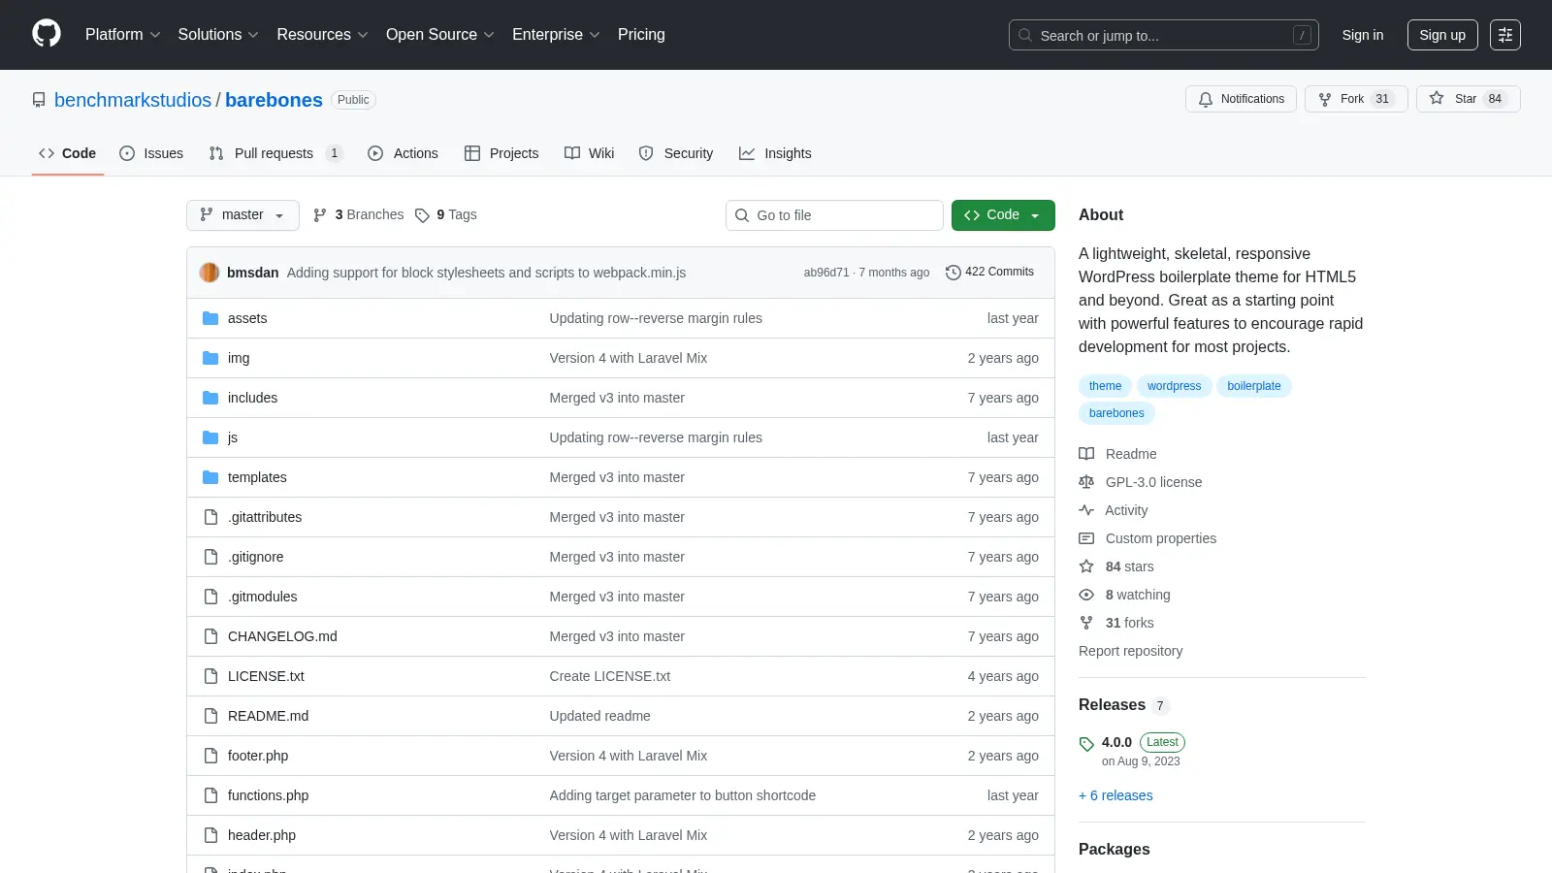Expand the Enterprise menu
Screen dimensions: 1552x873
(556, 35)
